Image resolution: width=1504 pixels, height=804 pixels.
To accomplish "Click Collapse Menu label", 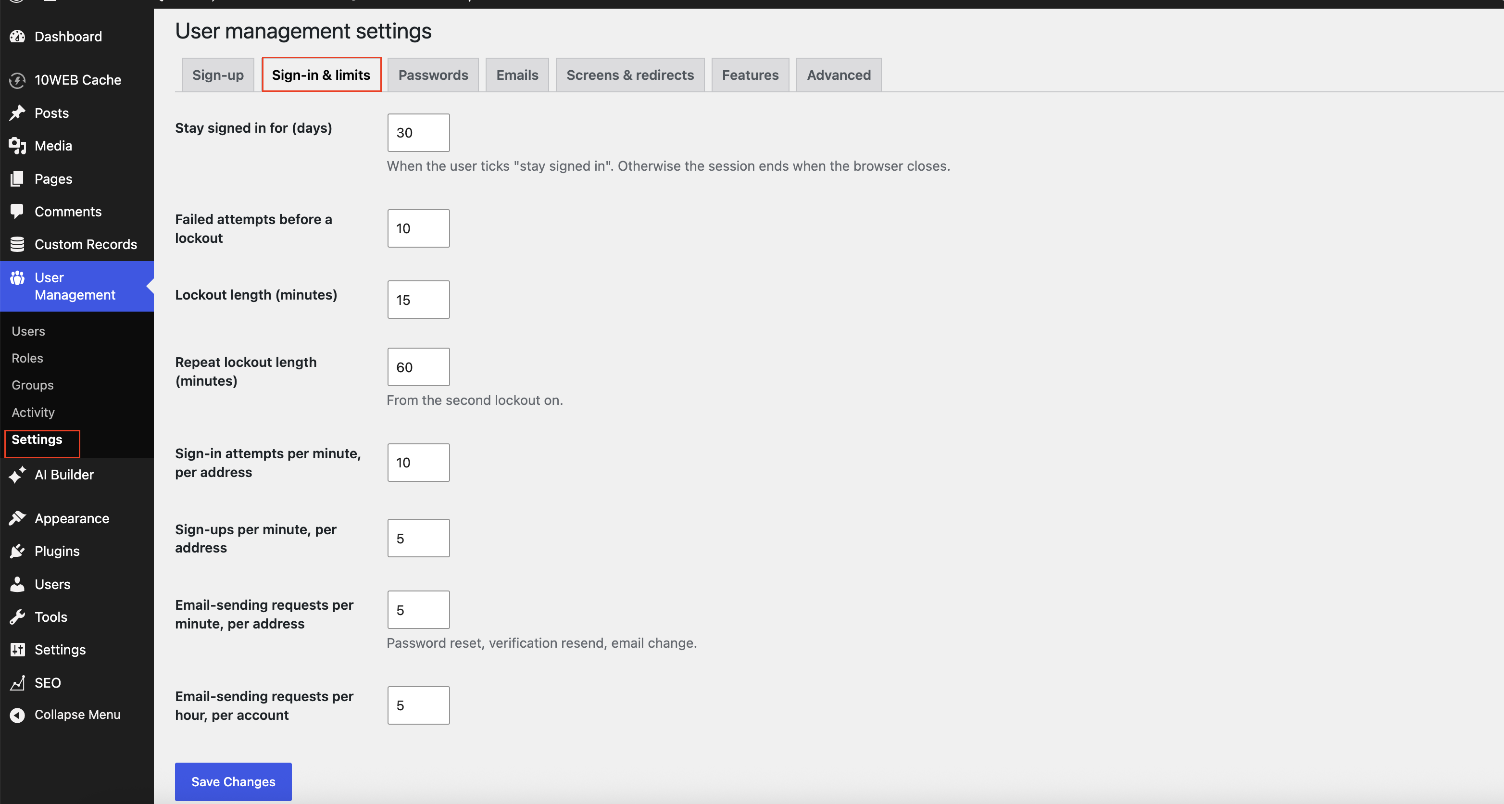I will (78, 715).
